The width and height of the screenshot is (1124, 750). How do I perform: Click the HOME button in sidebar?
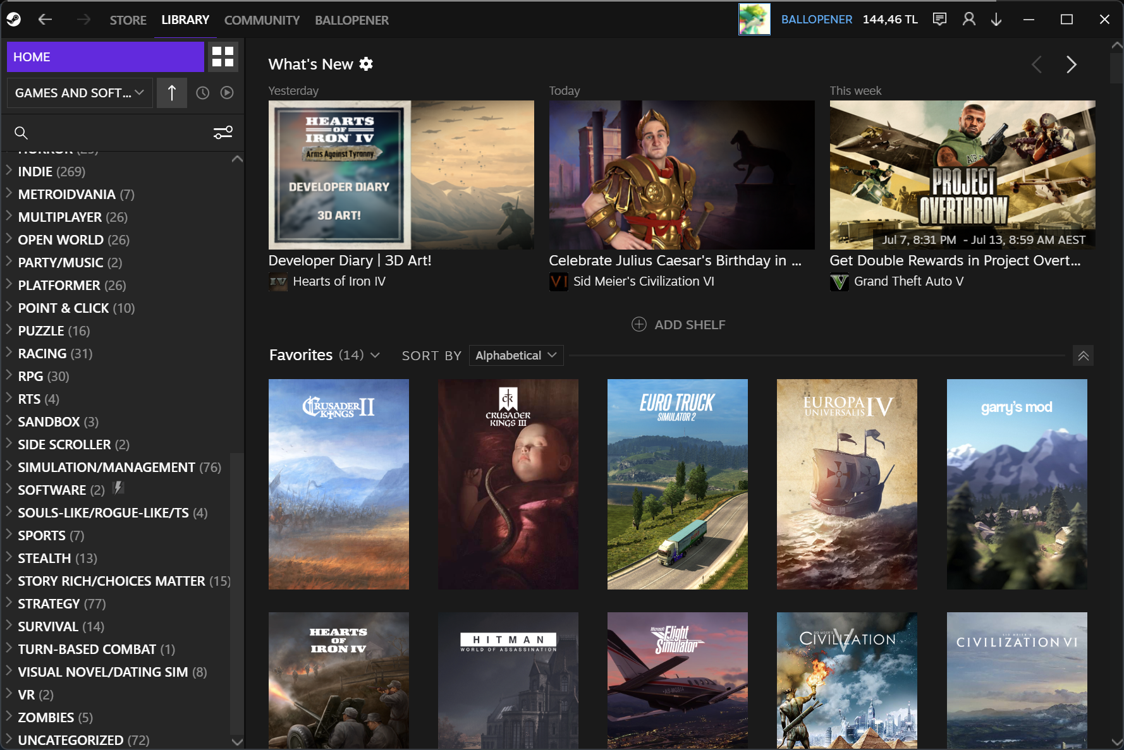click(x=106, y=57)
